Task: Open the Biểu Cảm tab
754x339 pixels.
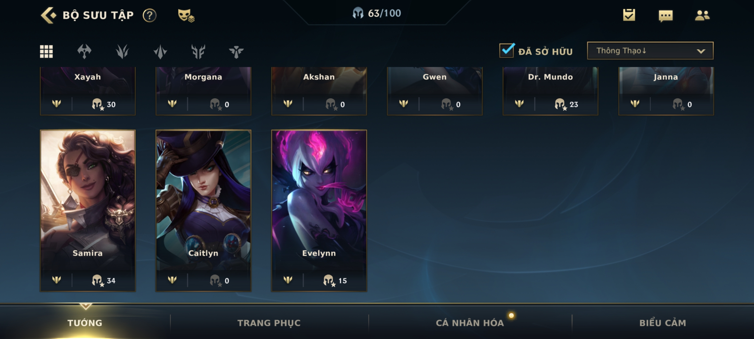Action: 663,323
